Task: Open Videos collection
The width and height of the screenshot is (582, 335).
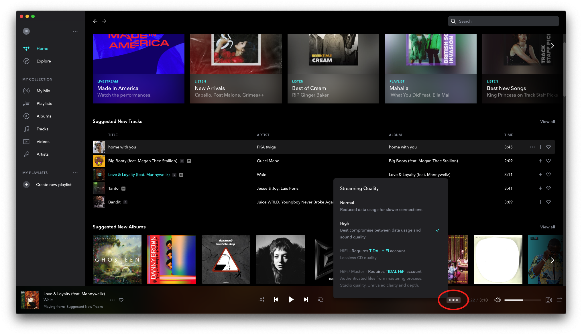Action: pyautogui.click(x=43, y=142)
